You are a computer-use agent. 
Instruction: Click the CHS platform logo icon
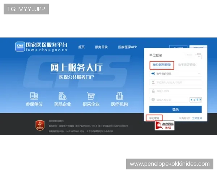pos(20,46)
